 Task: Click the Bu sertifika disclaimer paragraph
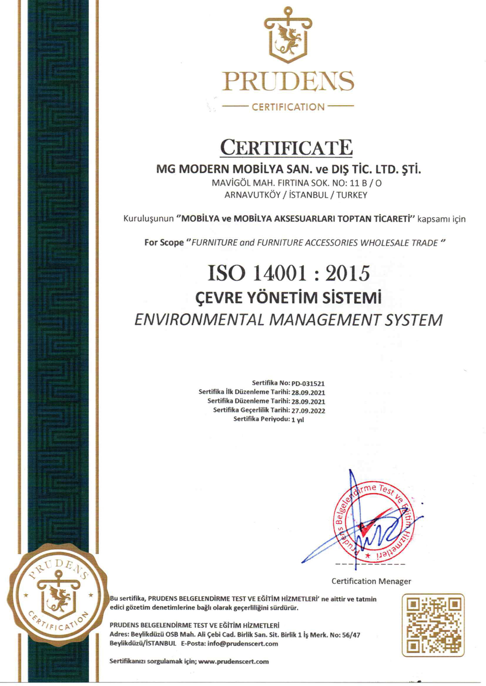click(243, 603)
